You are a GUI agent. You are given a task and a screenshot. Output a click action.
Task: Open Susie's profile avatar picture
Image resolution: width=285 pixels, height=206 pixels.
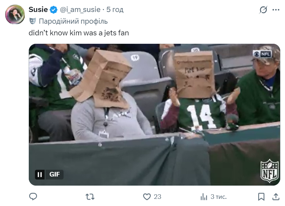pyautogui.click(x=15, y=14)
